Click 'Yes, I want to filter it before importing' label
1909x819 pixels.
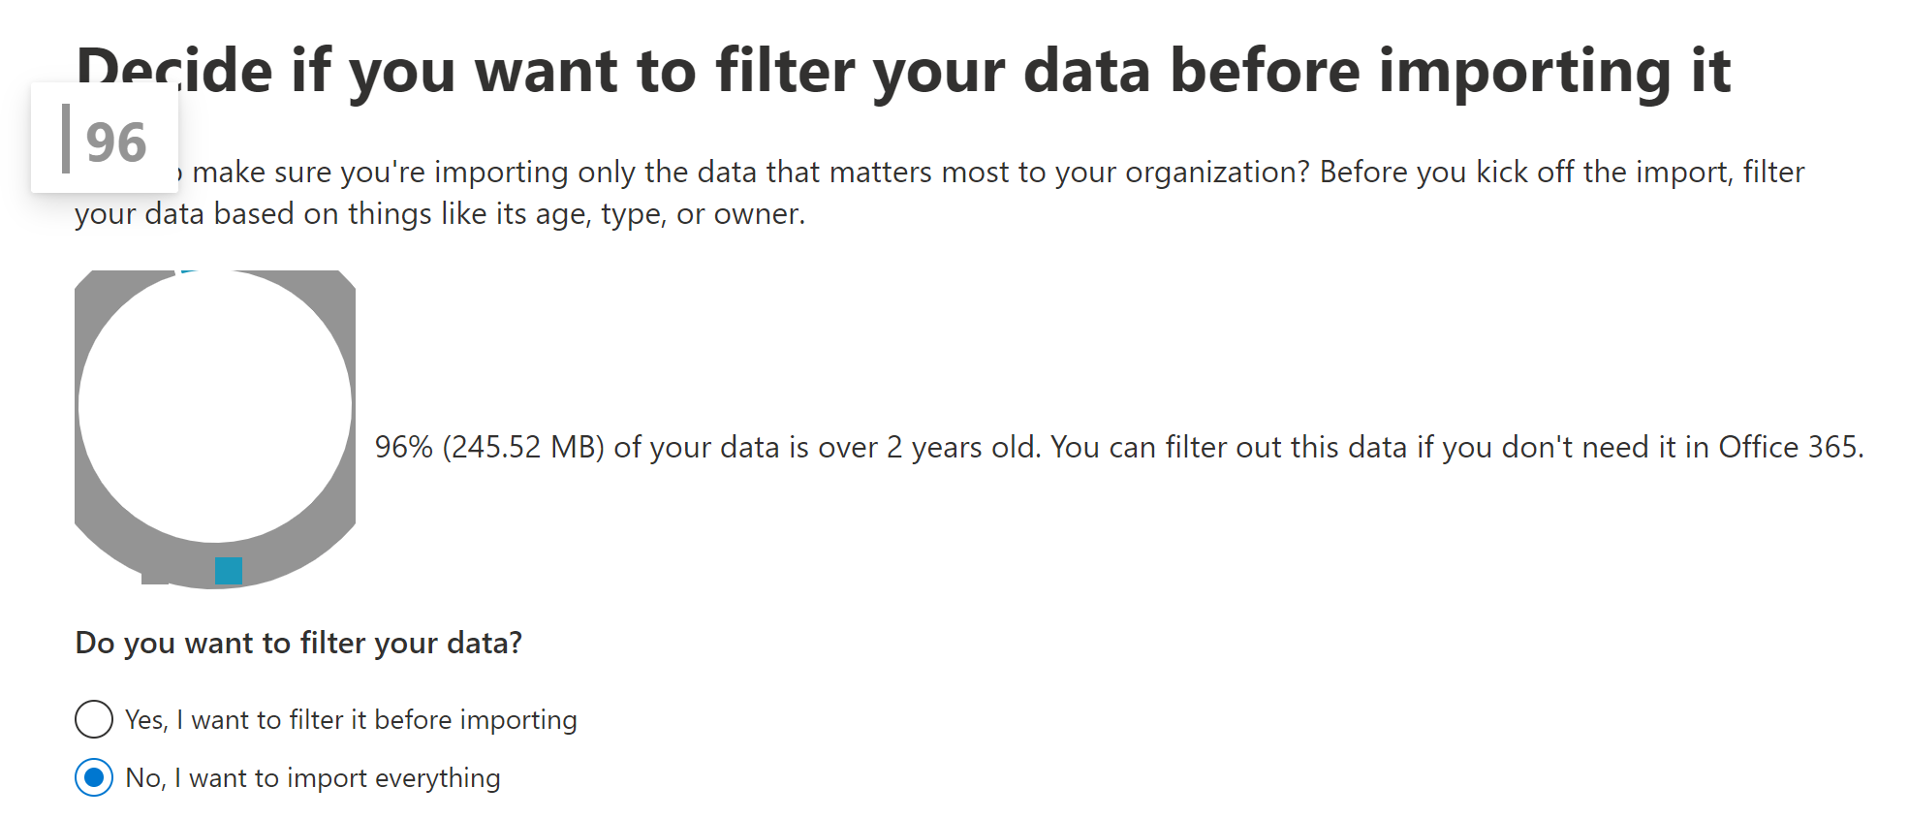(351, 720)
